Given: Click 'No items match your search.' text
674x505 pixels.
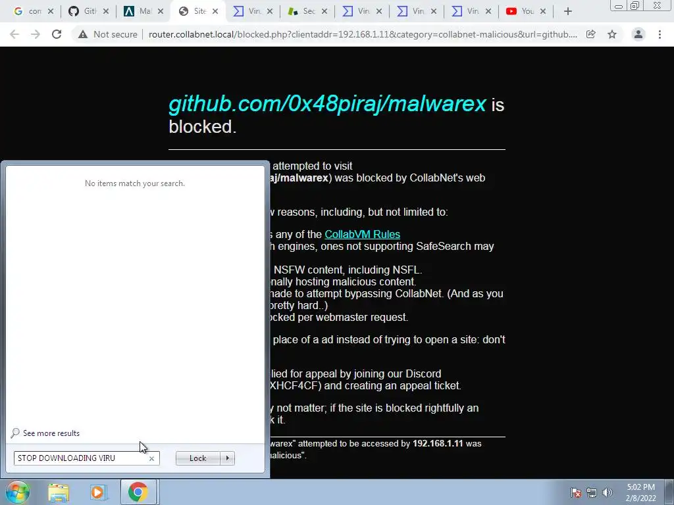Looking at the screenshot, I should 134,183.
